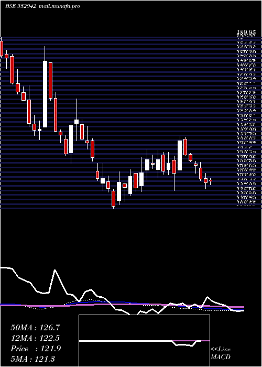Click the last small red candlestick
The image size is (262, 367).
tap(211, 181)
